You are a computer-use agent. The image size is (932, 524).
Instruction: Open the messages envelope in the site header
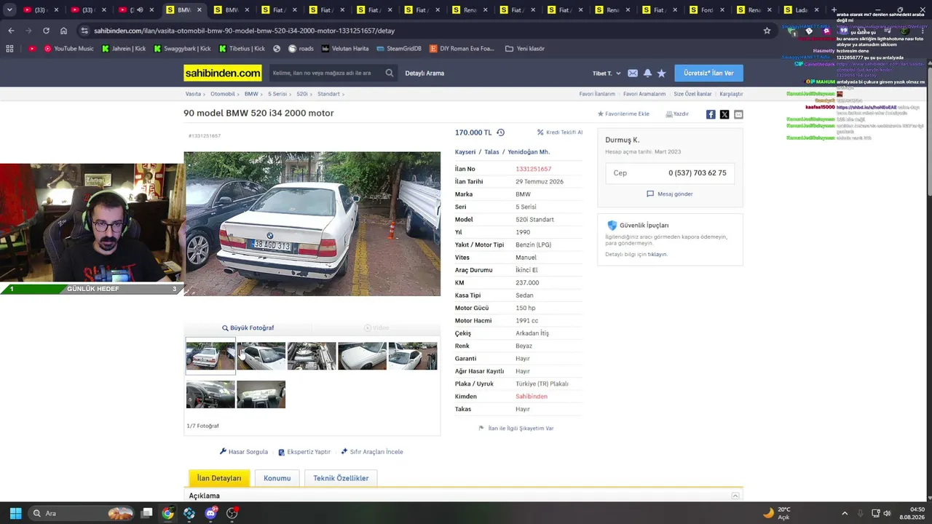(x=633, y=73)
